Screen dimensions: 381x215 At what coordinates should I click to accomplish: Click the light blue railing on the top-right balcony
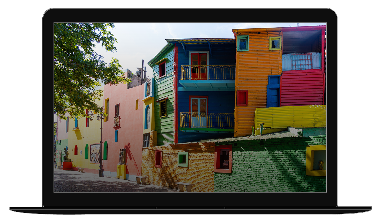(x=302, y=61)
